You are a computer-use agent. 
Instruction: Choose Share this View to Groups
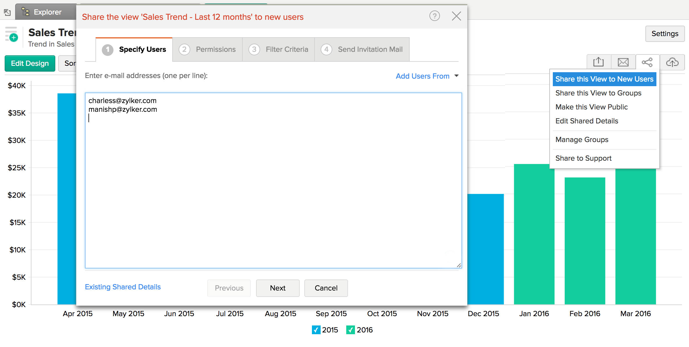click(x=598, y=93)
